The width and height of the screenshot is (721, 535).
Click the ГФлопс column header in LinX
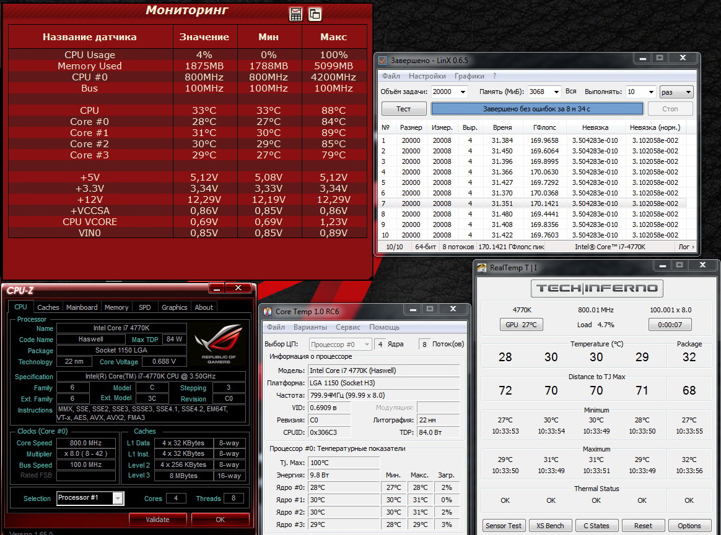pos(544,127)
